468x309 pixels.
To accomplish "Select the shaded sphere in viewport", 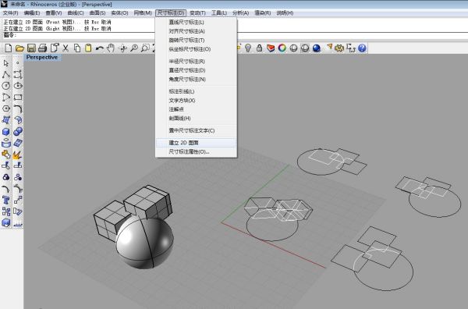I will [145, 243].
